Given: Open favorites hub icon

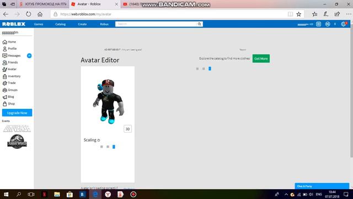Looking at the screenshot, I should [x=314, y=14].
